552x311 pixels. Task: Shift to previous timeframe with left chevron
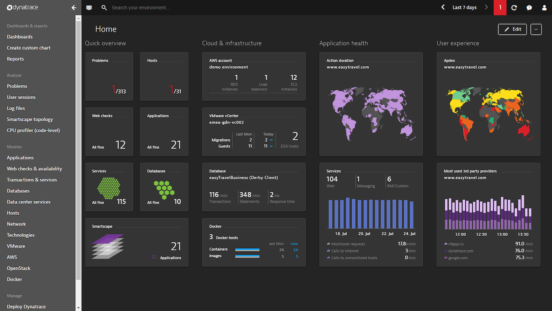[x=442, y=7]
